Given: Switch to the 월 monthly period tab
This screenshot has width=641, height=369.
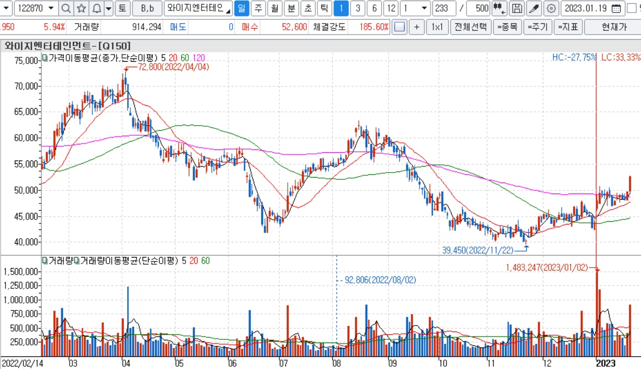Looking at the screenshot, I should point(275,8).
